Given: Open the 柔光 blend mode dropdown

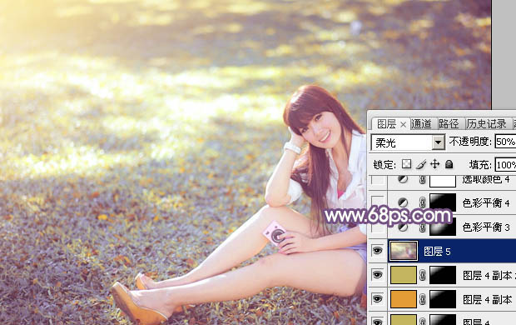Looking at the screenshot, I should (438, 142).
